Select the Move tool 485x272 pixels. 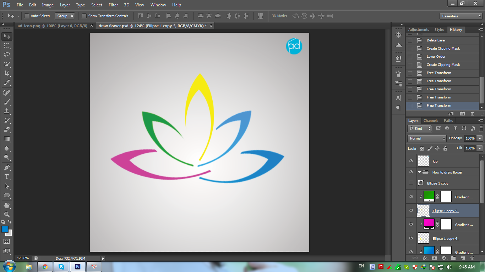6,36
